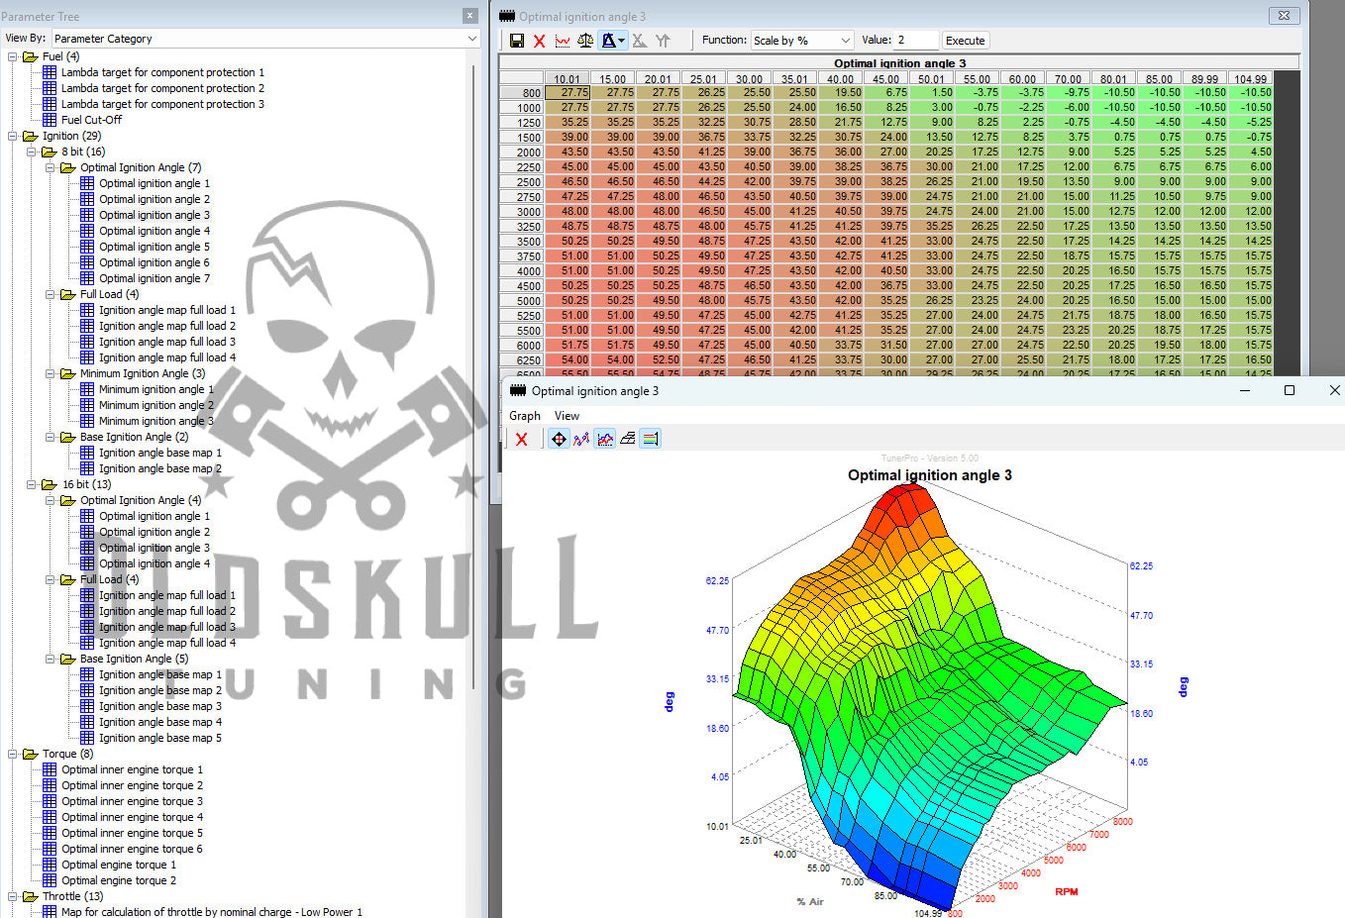This screenshot has width=1345, height=918.
Task: Click the save floppy disk icon
Action: [x=516, y=41]
